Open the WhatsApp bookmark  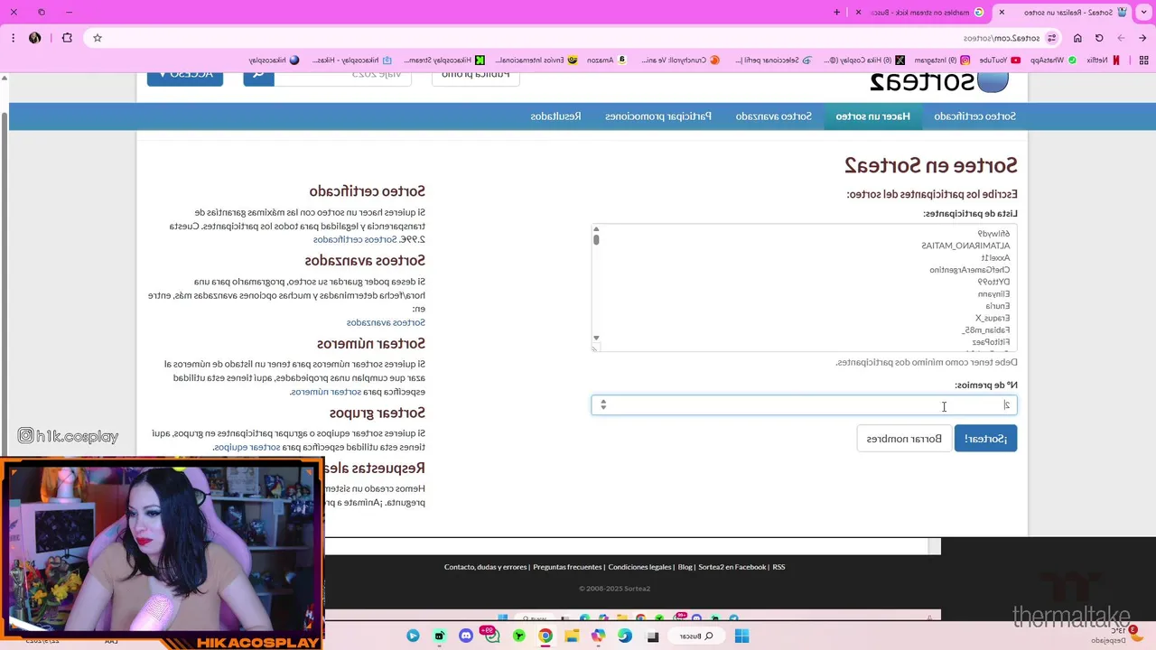coord(1053,60)
